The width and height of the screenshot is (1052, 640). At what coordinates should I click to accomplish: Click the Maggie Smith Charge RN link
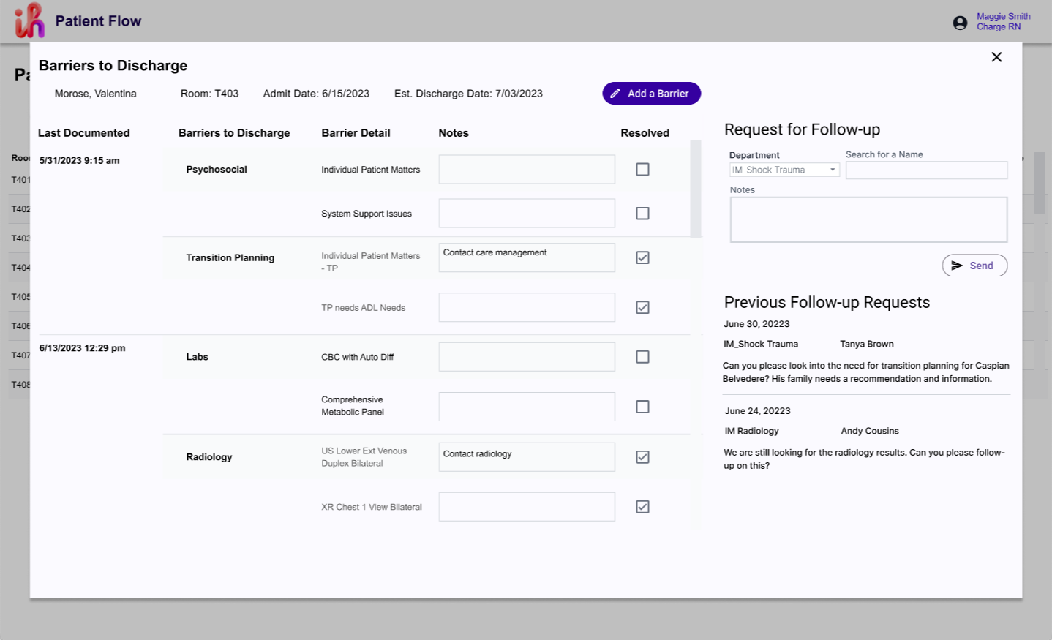coord(1003,20)
